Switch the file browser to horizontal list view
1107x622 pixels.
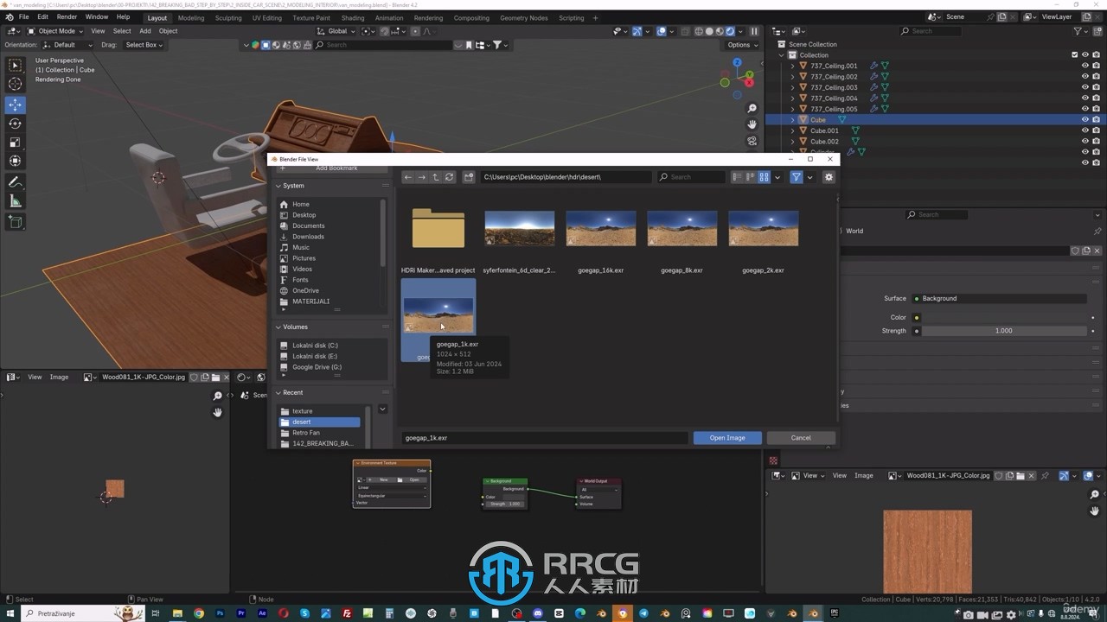[751, 177]
